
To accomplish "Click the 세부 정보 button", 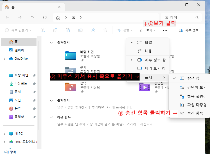I will click(x=189, y=30).
